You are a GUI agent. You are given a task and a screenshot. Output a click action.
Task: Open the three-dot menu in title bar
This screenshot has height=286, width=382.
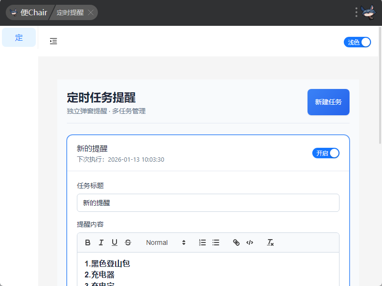click(x=356, y=12)
